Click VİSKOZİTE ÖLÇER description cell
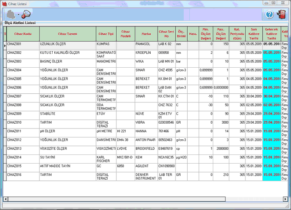Viewport: 291px width, 210px height. point(68,150)
